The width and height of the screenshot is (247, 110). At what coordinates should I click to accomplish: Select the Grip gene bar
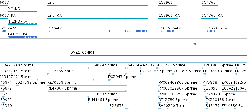[x=98, y=5]
